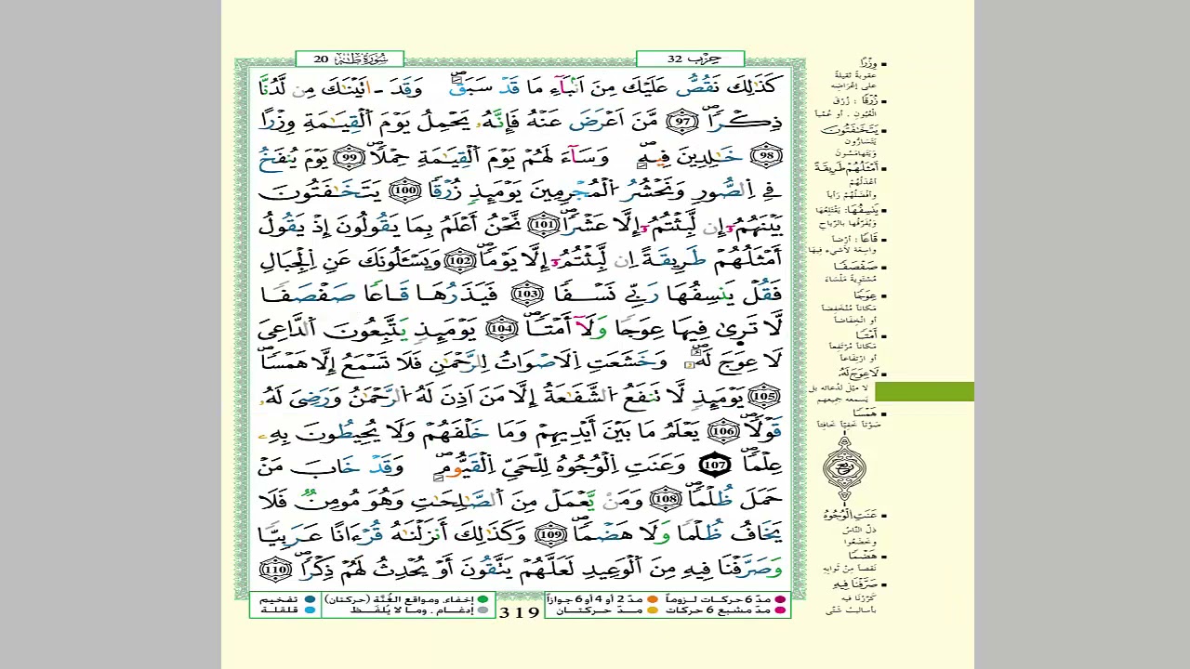1190x669 pixels.
Task: Click the legend text مدّ 2 أو 4 أو 6 جوازاً
Action: (595, 599)
